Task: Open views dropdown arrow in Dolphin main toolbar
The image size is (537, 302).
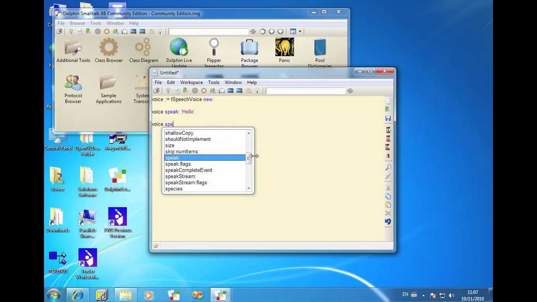Action: tap(300, 31)
